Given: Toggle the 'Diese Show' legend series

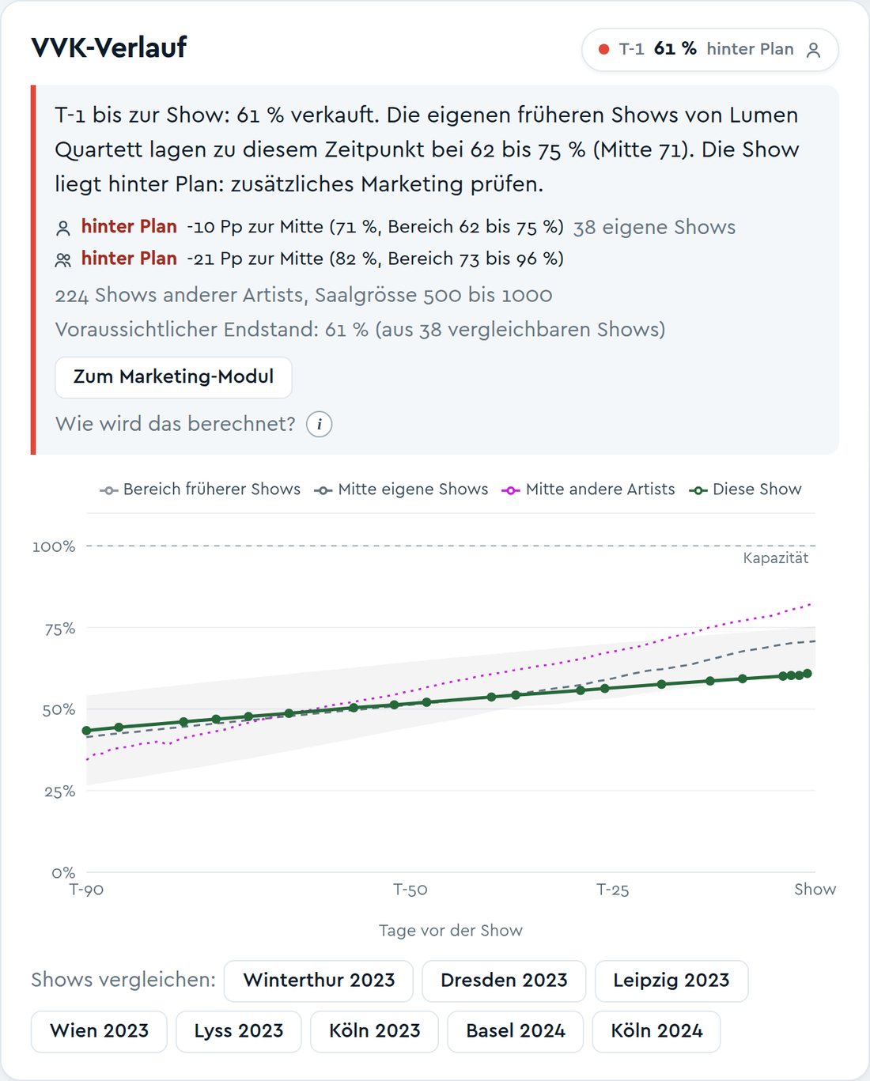Looking at the screenshot, I should click(x=745, y=489).
